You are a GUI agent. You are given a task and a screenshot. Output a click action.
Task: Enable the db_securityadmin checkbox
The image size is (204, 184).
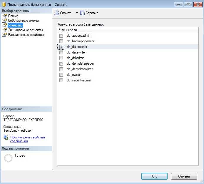pos(61,80)
